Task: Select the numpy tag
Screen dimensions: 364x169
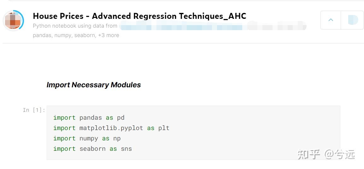Action: click(x=63, y=35)
